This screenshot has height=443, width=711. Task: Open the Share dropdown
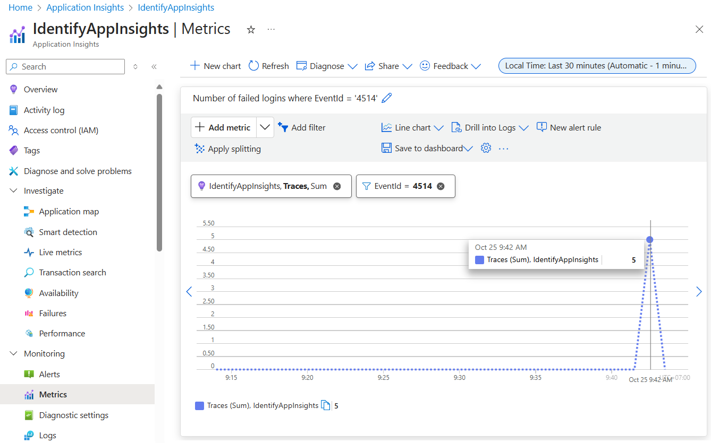(x=388, y=66)
